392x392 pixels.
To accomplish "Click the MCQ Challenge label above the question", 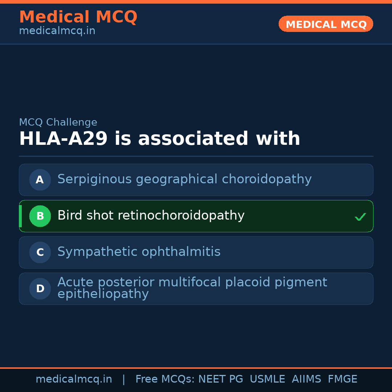I will coord(58,122).
